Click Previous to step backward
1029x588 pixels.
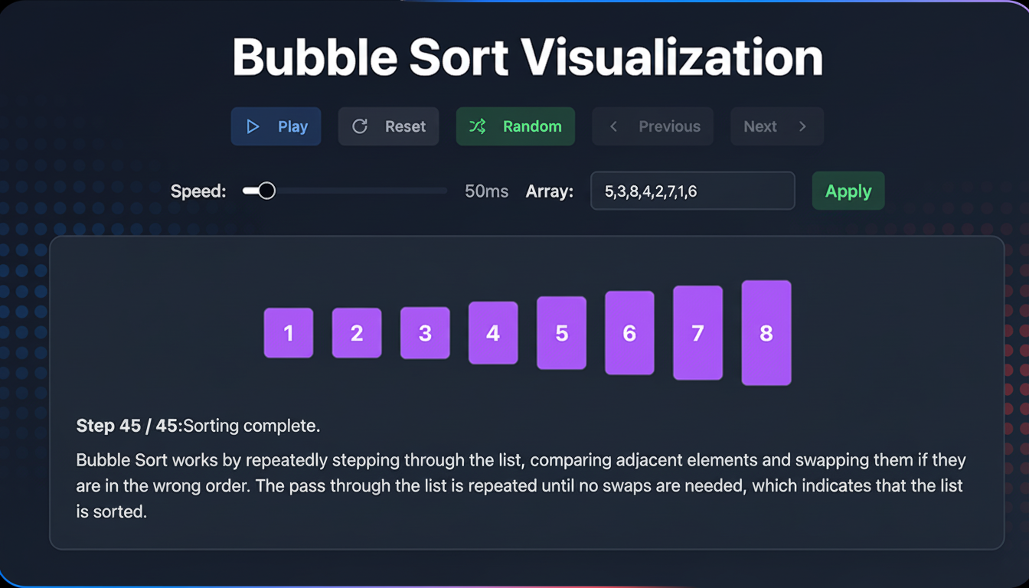[x=652, y=126]
